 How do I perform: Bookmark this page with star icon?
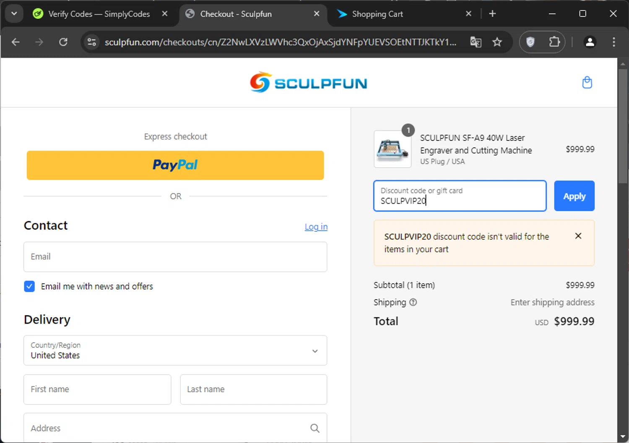pyautogui.click(x=497, y=42)
